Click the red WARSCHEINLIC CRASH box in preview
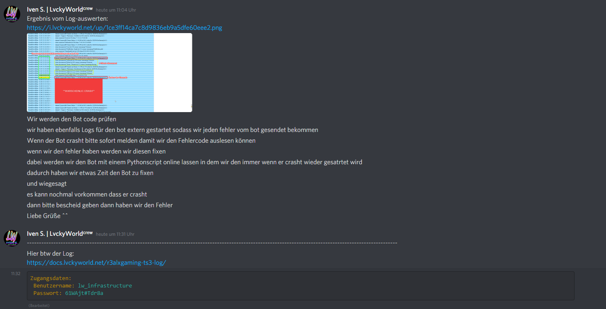Viewport: 606px width, 309px height. (x=79, y=91)
